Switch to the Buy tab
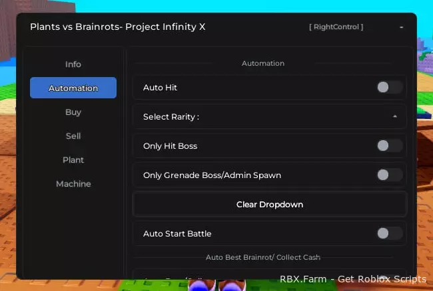 (x=73, y=112)
